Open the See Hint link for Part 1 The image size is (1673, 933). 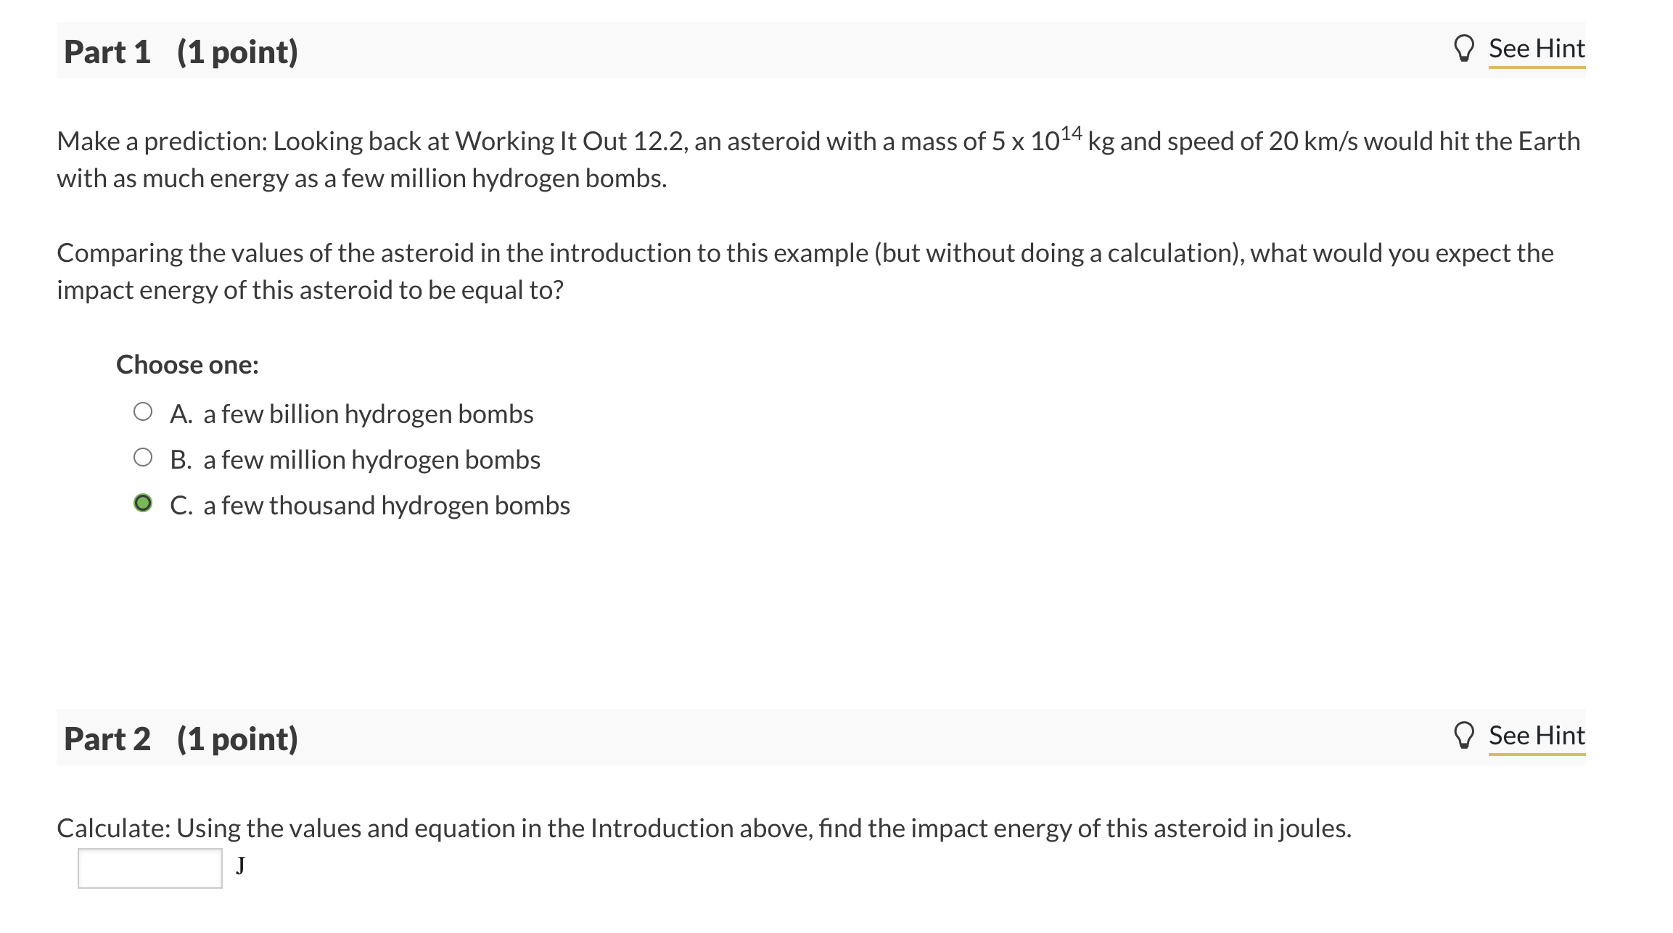pyautogui.click(x=1536, y=48)
